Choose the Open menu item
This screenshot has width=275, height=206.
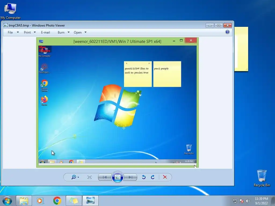(78, 32)
